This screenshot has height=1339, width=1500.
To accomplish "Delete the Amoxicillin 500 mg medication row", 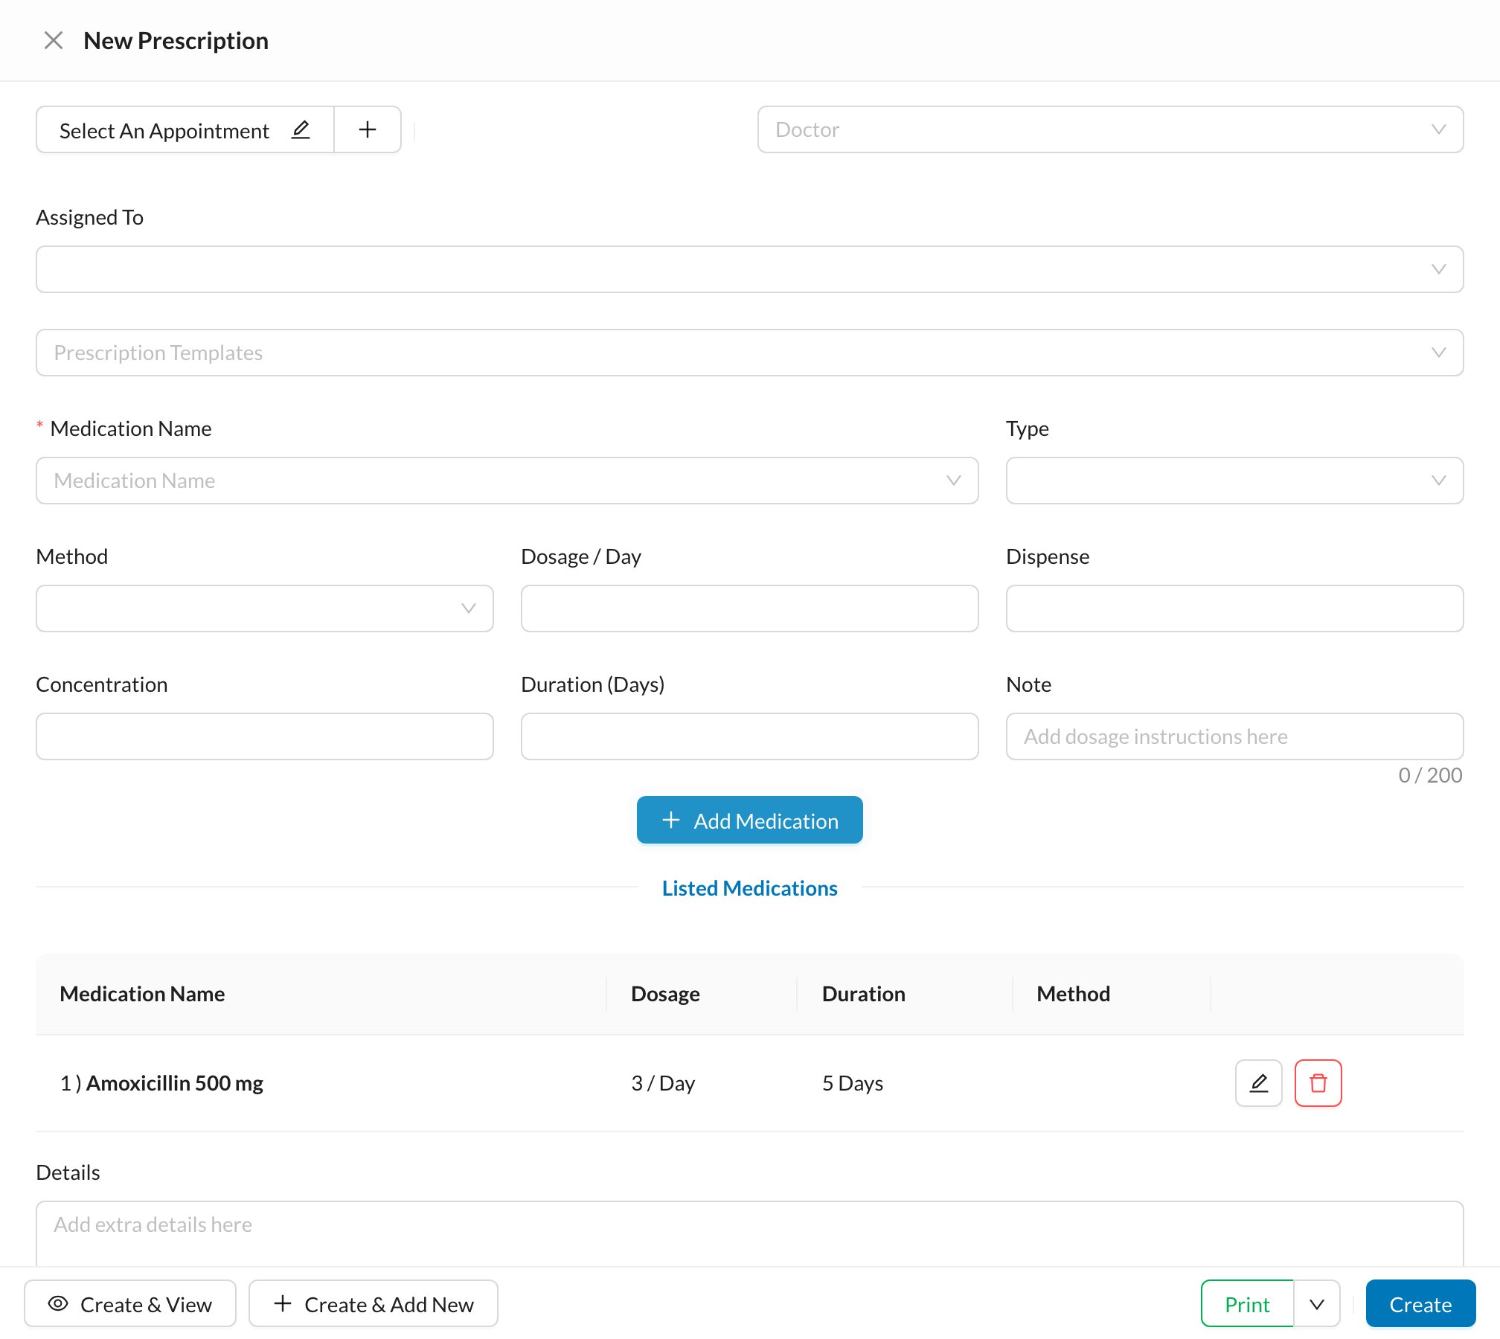I will click(1318, 1083).
